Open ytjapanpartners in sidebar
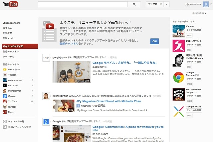213x142 pixels. pos(11,23)
